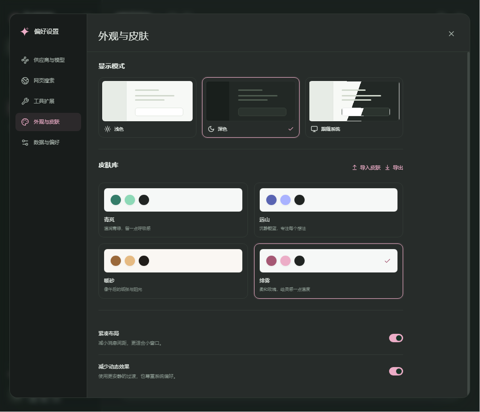Click the monitor icon for 跟随系统
The height and width of the screenshot is (412, 480).
[315, 129]
